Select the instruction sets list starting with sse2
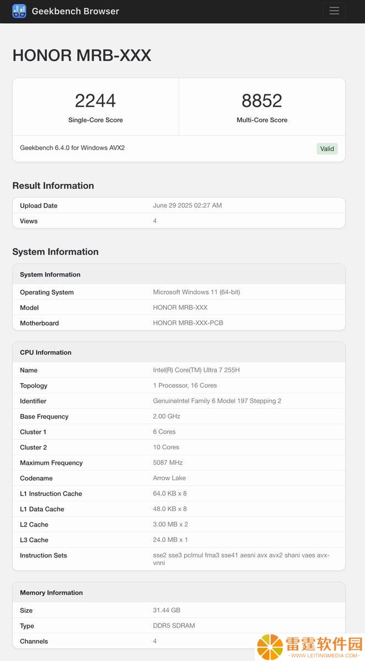This screenshot has width=365, height=661. pos(241,559)
